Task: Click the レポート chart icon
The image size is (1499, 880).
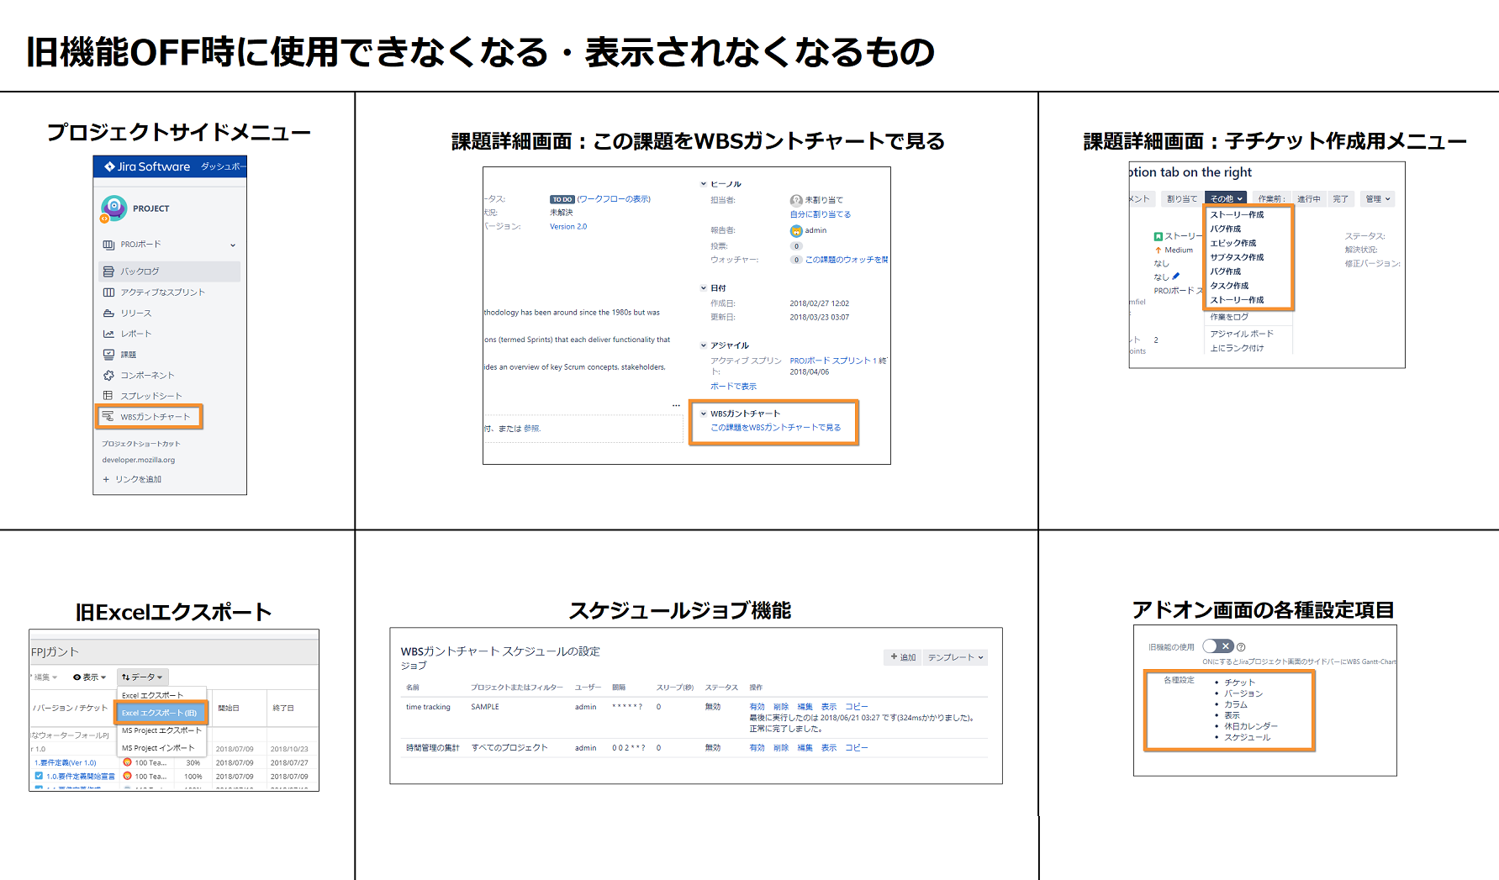Action: [108, 334]
